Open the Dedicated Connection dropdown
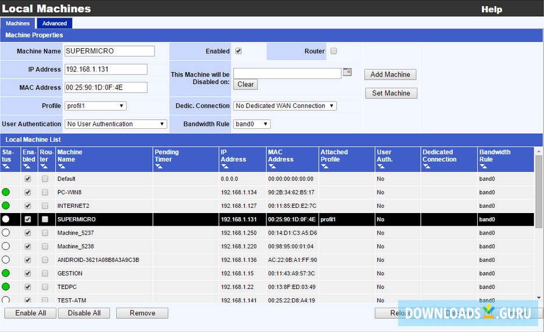The height and width of the screenshot is (332, 544). click(x=285, y=106)
